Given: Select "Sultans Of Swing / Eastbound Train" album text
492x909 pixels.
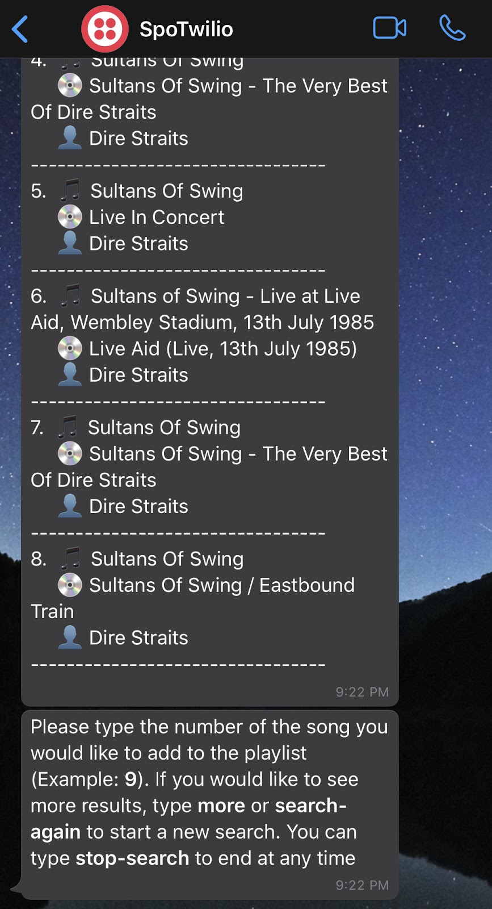Looking at the screenshot, I should pyautogui.click(x=193, y=598).
